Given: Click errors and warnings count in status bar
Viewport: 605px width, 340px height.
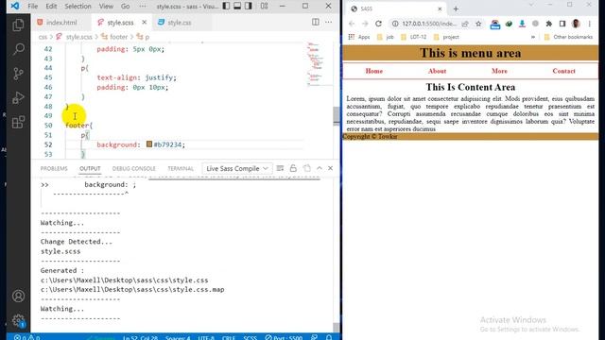Looking at the screenshot, I should [x=26, y=337].
